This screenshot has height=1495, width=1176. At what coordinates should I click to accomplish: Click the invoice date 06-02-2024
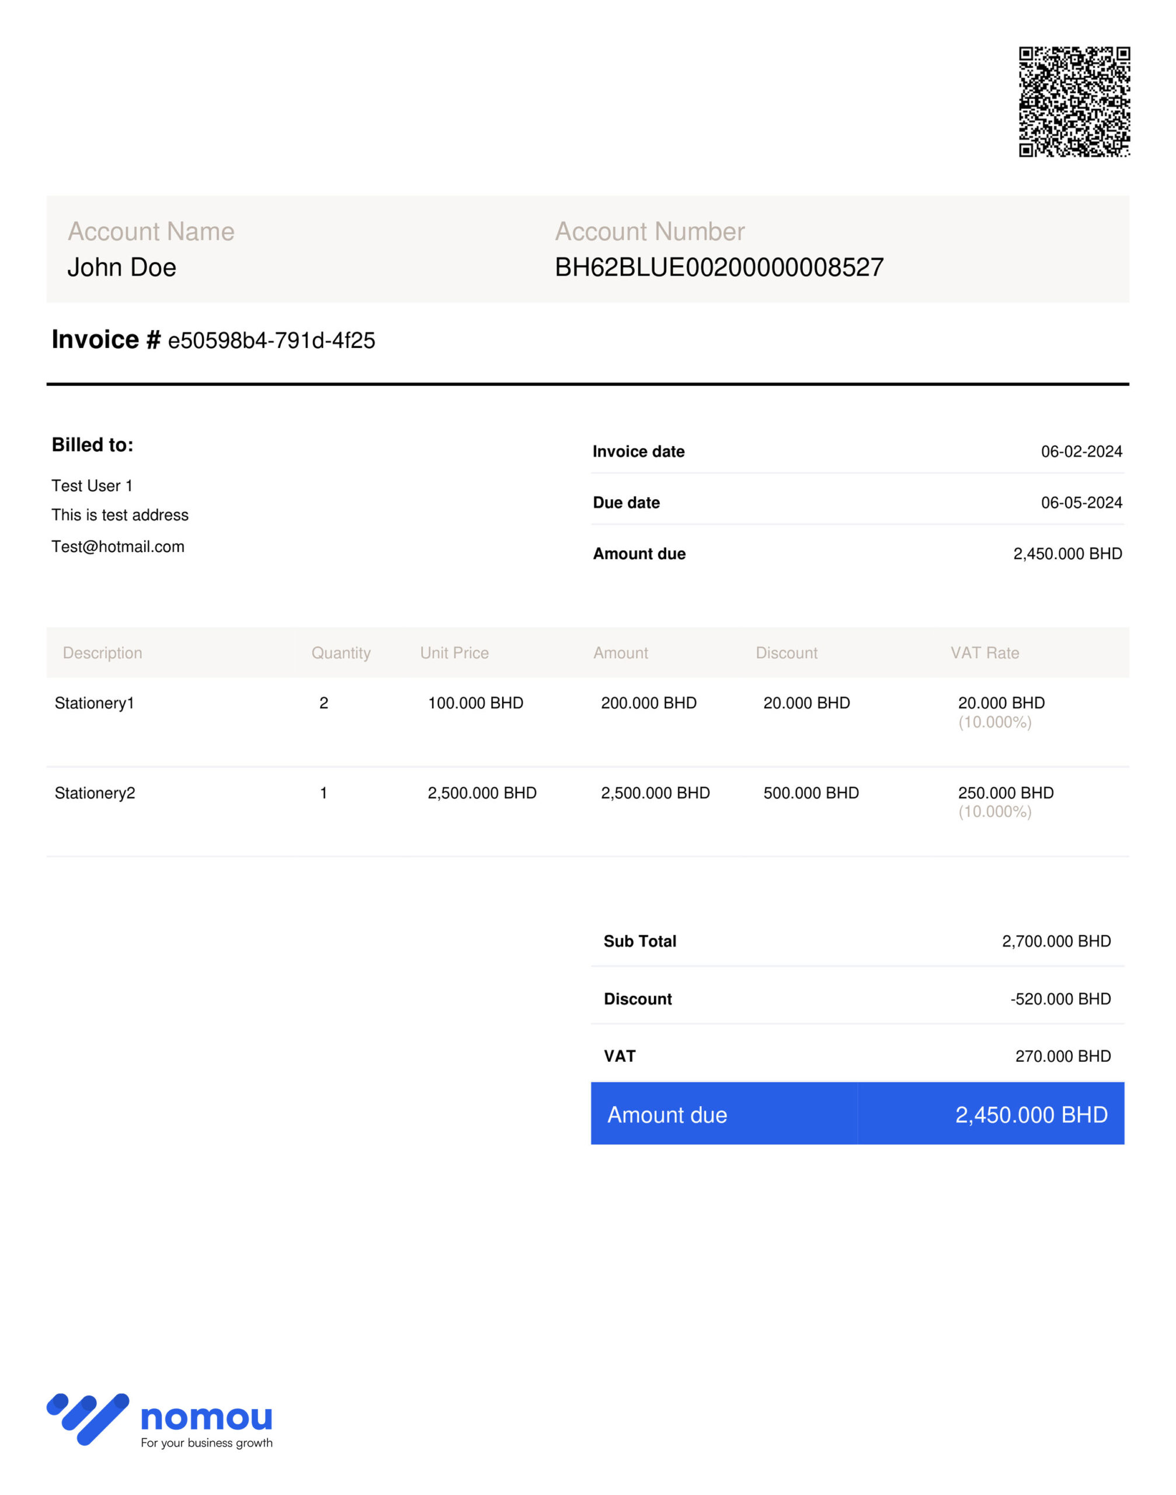[1081, 452]
